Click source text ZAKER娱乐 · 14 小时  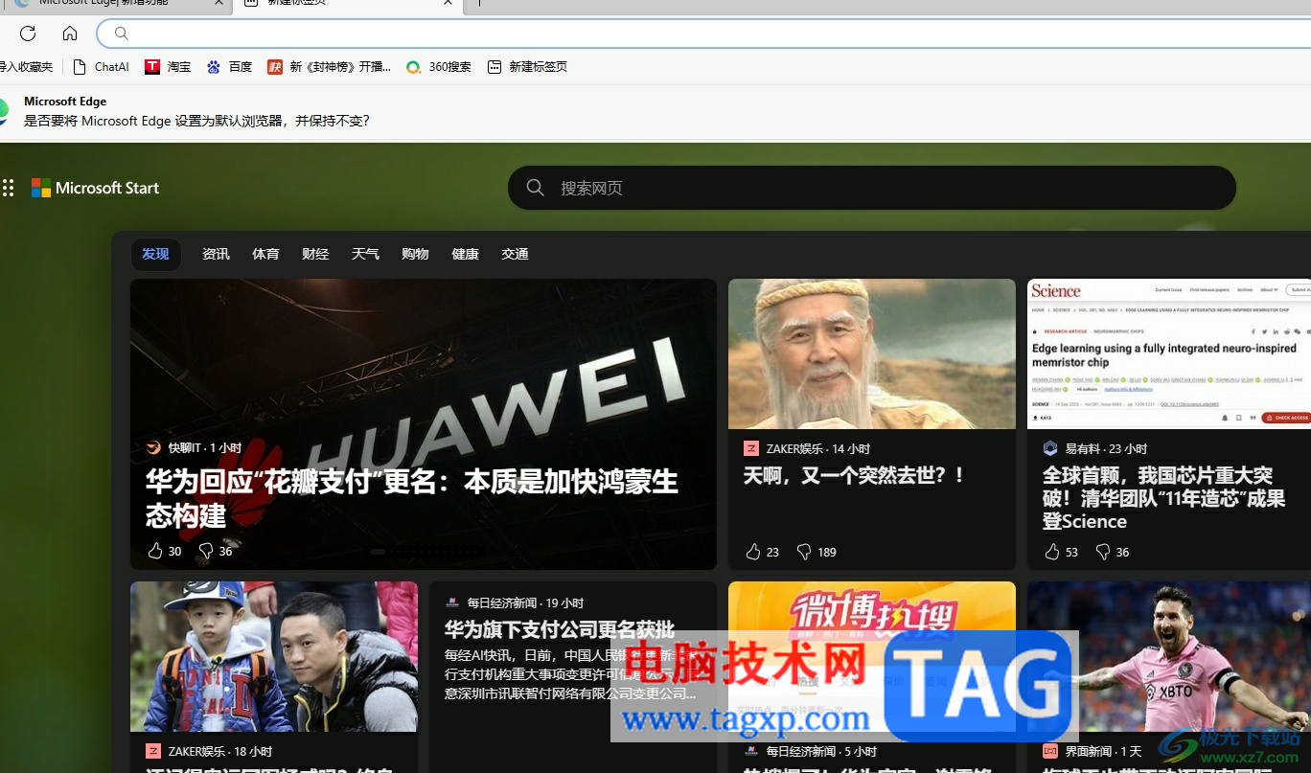click(818, 448)
